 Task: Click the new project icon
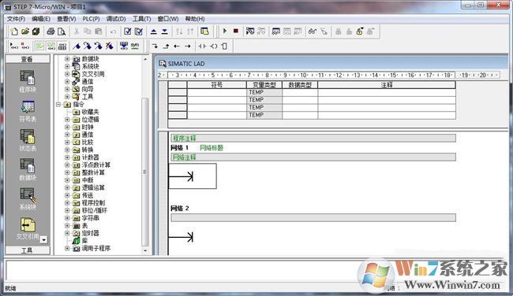coord(14,31)
